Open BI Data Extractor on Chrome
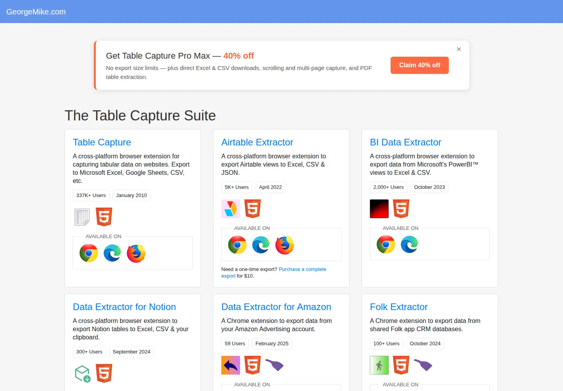 (386, 245)
